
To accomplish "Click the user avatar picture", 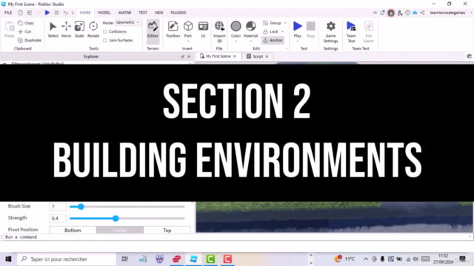I will 391,13.
